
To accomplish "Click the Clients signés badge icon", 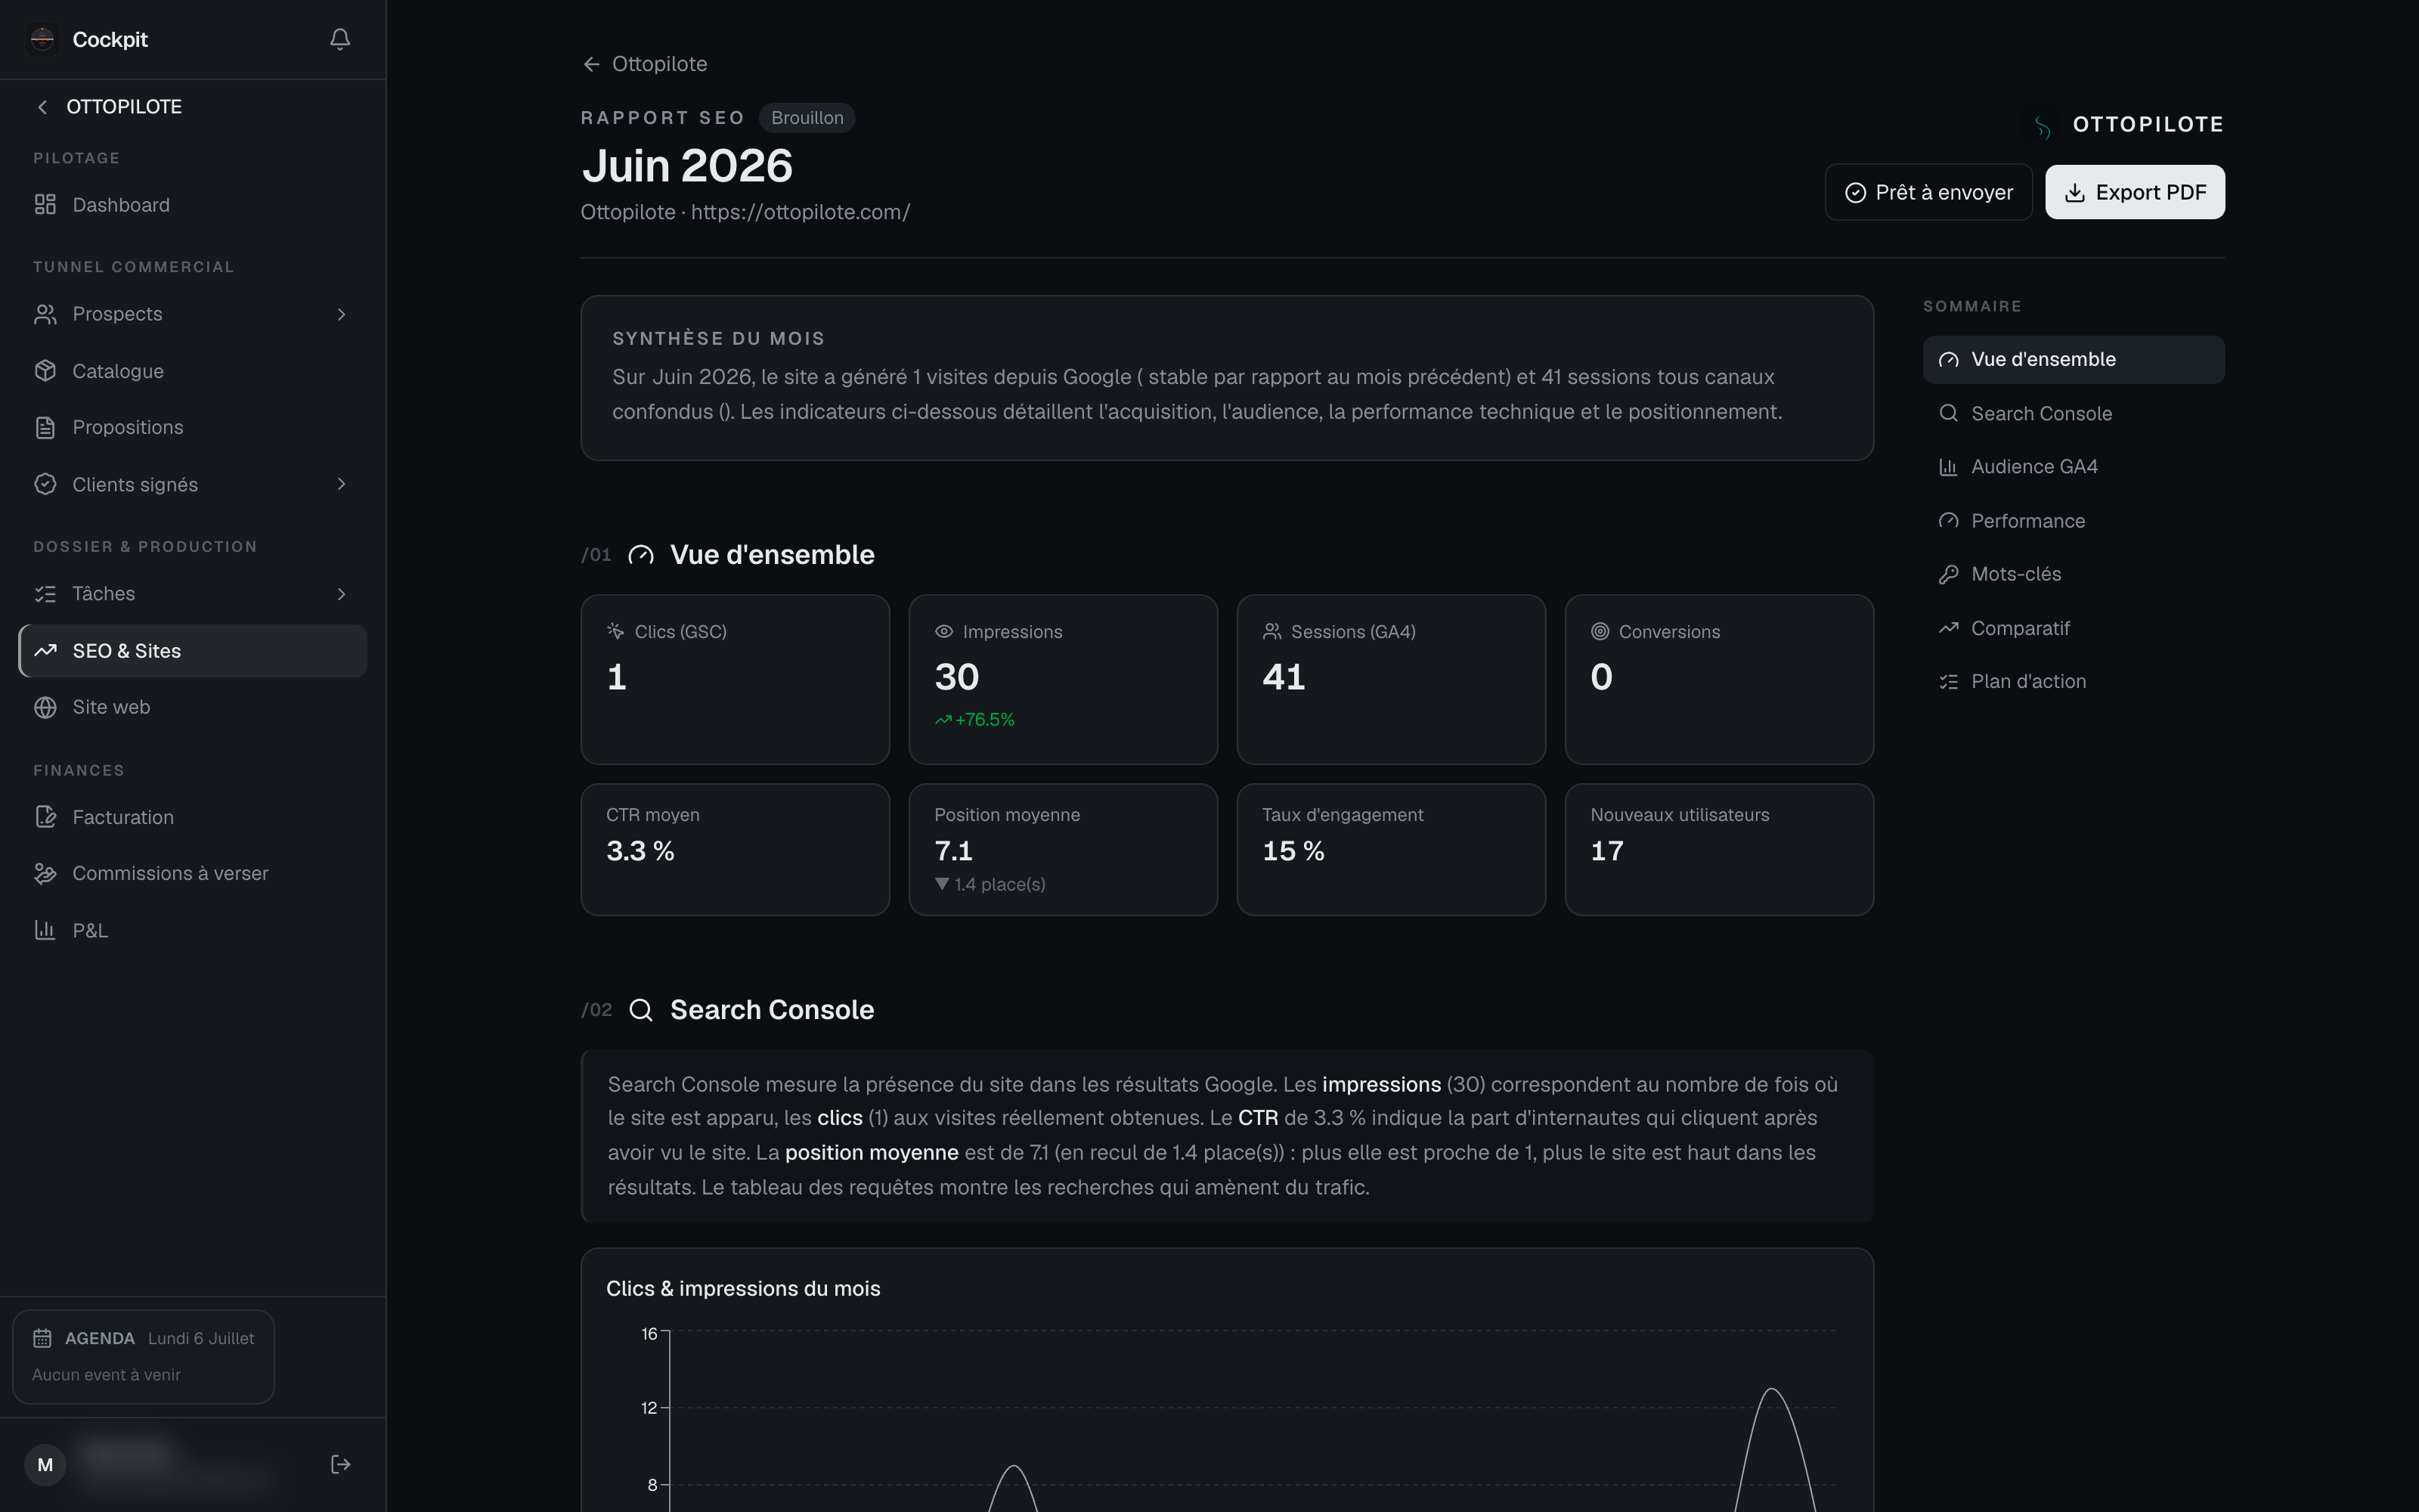I will coord(45,484).
